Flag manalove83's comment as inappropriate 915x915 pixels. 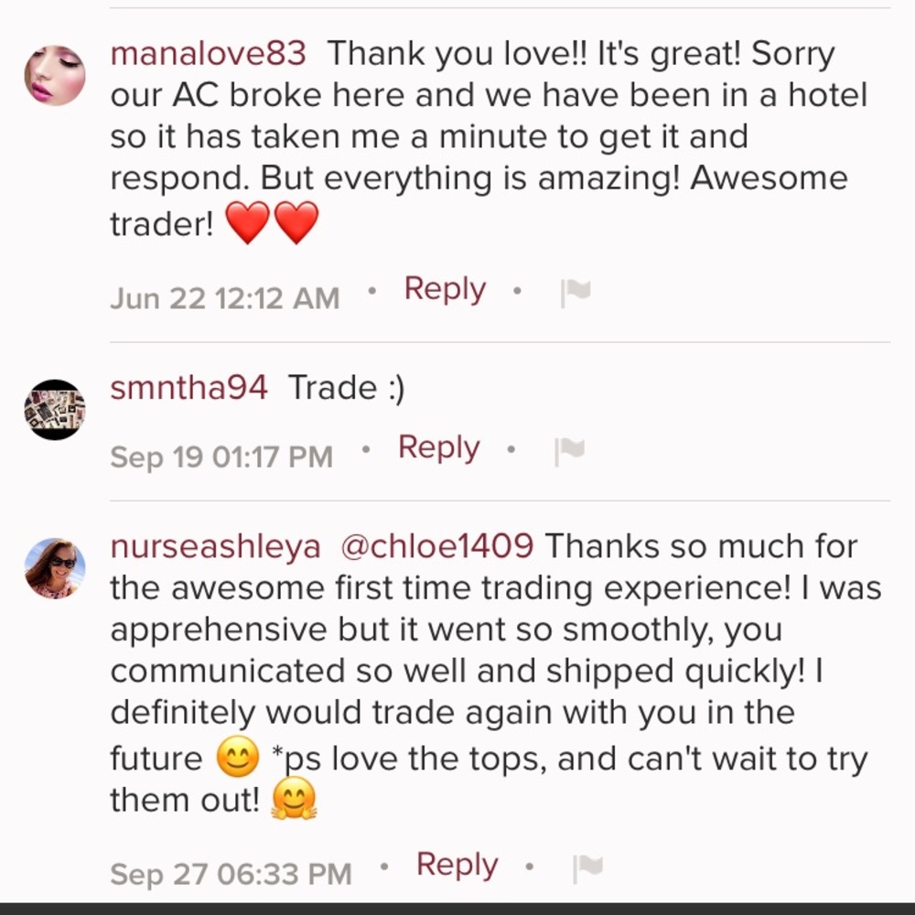pyautogui.click(x=575, y=289)
